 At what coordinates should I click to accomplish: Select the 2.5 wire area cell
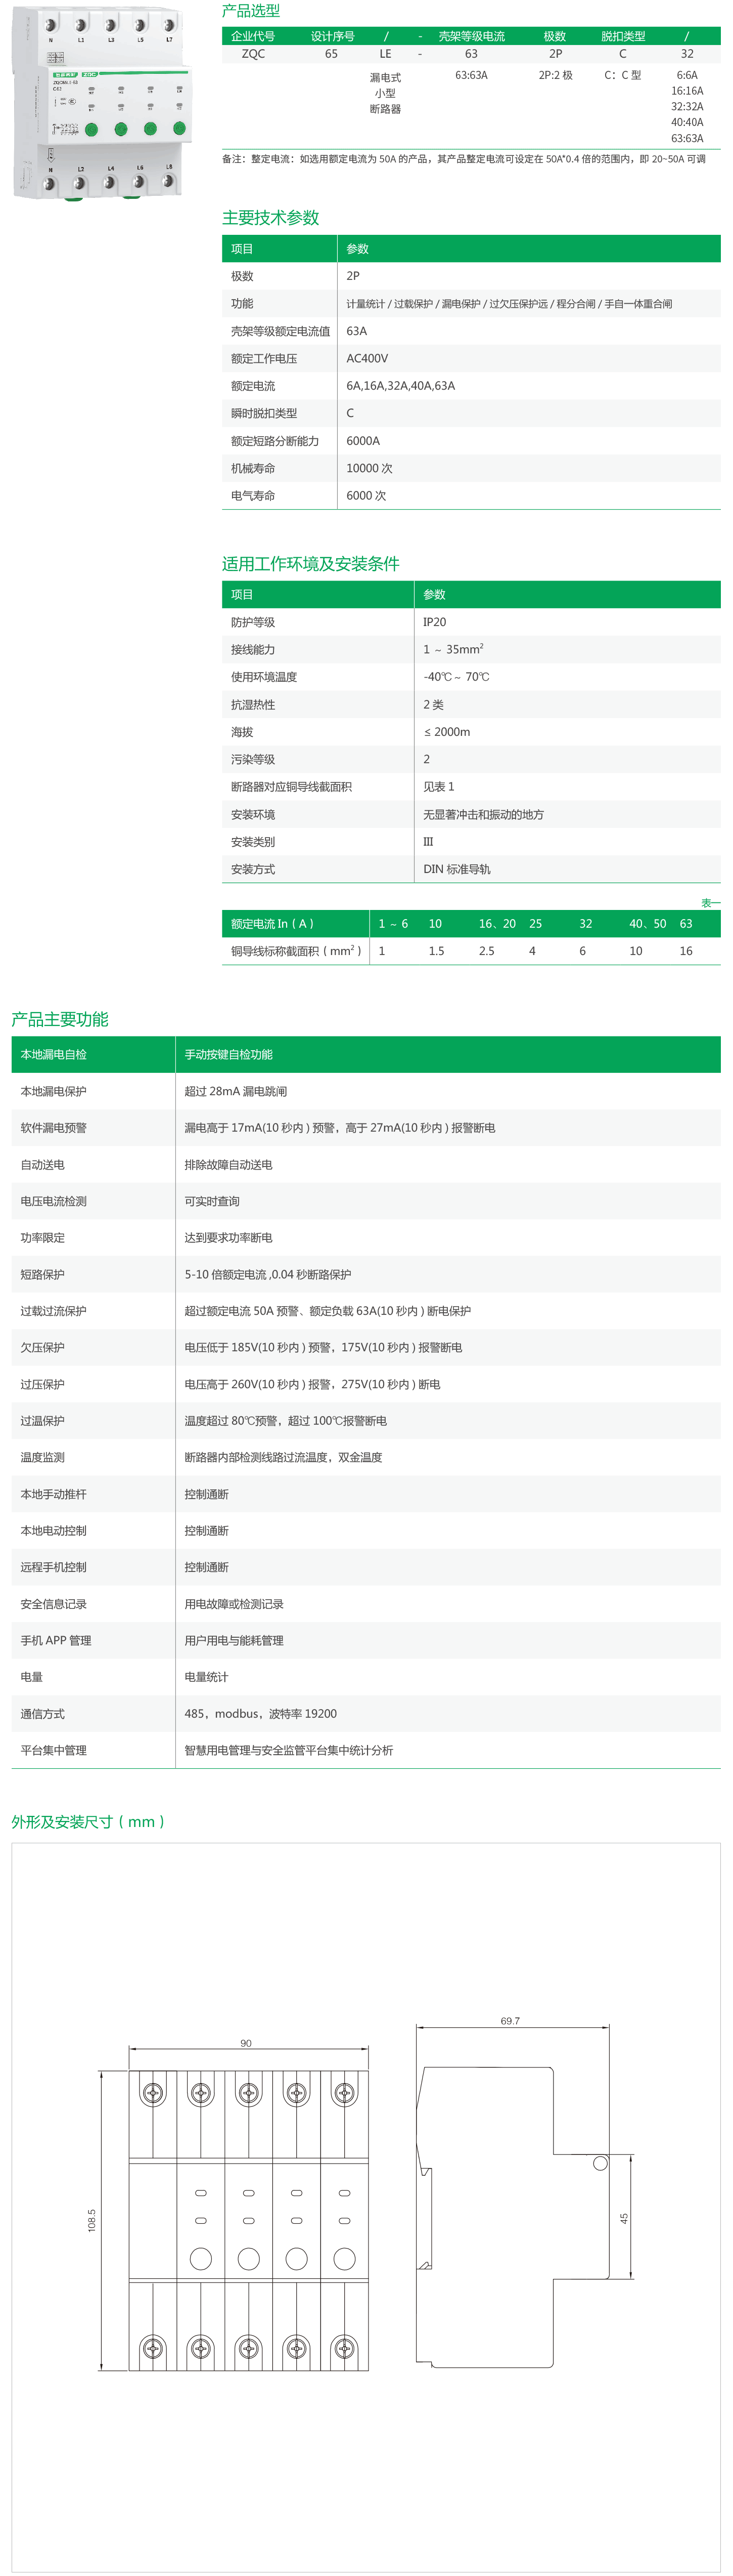486,951
